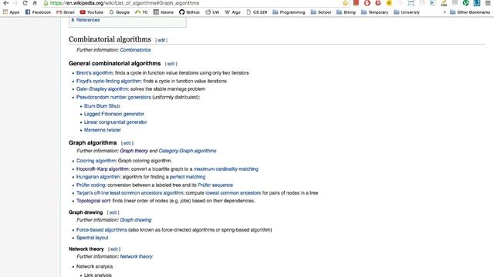Open the lowest common ancestors link
Viewport: 494px width, 277px height.
tap(233, 193)
